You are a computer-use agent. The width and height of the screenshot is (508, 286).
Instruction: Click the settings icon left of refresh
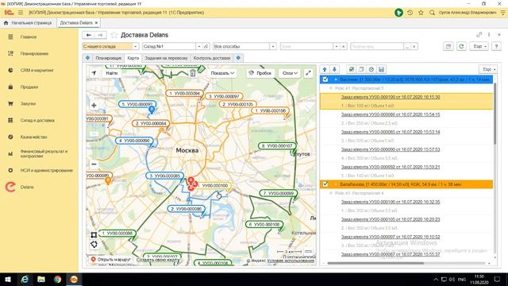tap(448, 46)
